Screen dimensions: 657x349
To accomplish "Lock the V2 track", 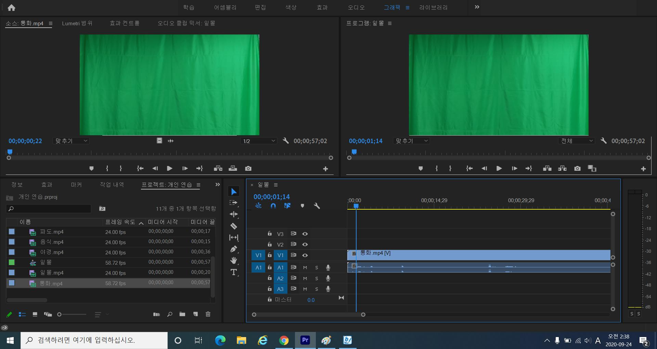I will pyautogui.click(x=270, y=245).
